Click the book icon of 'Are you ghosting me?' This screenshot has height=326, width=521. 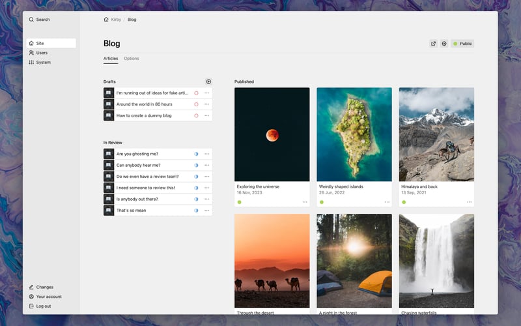click(109, 154)
